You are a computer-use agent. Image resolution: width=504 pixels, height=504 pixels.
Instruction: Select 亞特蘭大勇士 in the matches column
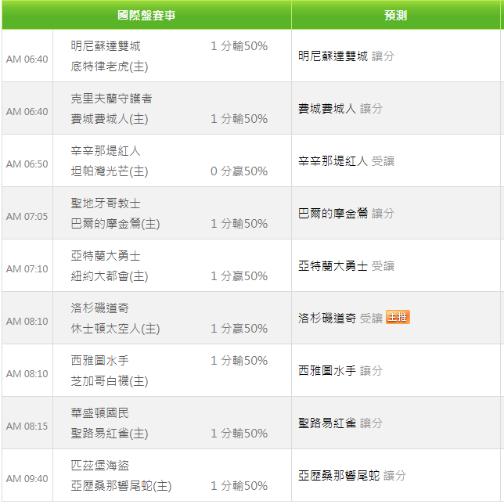pos(106,256)
